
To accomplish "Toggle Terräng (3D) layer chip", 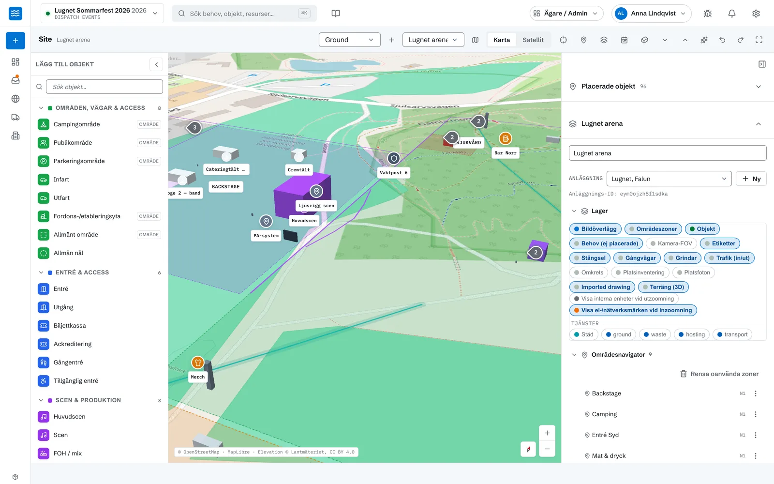I will tap(663, 287).
